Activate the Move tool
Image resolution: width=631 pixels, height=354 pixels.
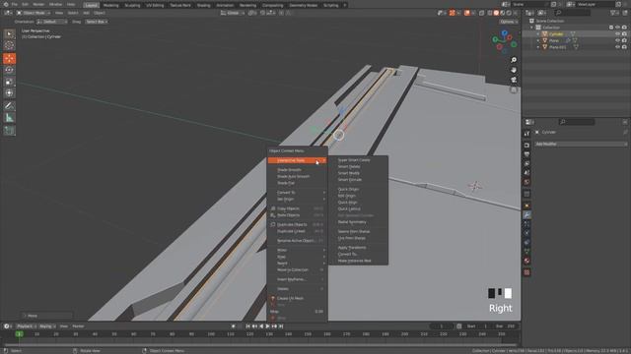[9, 59]
